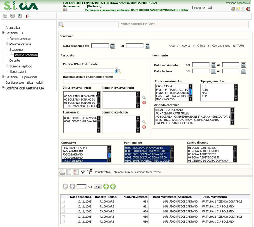This screenshot has width=254, height=227.
Task: Open calendar for Data fattura da
Action: [213, 71]
